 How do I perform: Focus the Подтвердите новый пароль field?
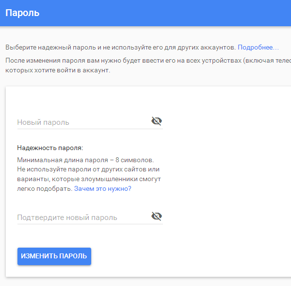coord(83,218)
